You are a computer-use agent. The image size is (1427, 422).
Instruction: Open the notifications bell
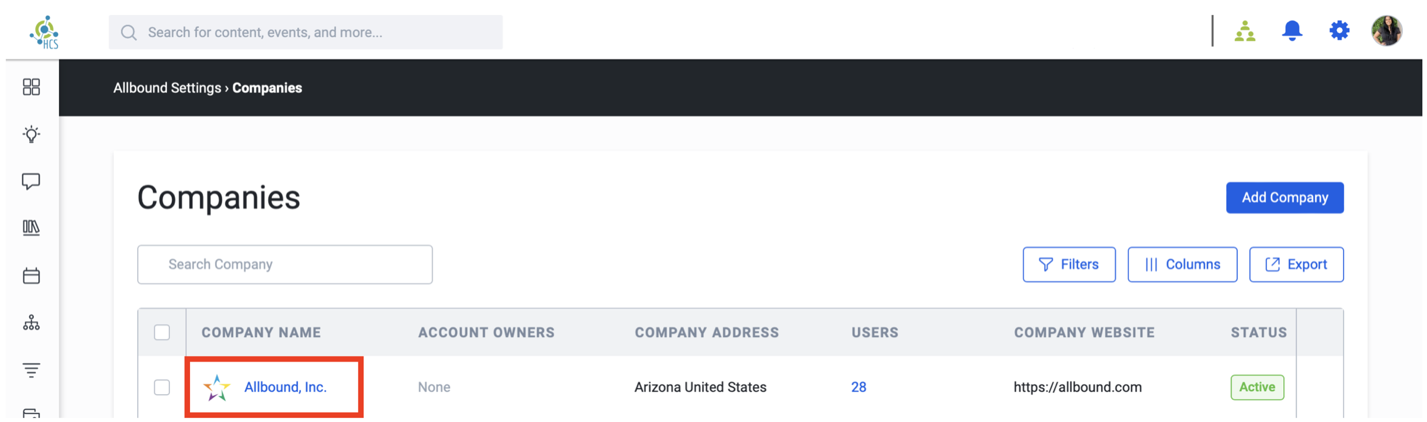click(x=1292, y=30)
